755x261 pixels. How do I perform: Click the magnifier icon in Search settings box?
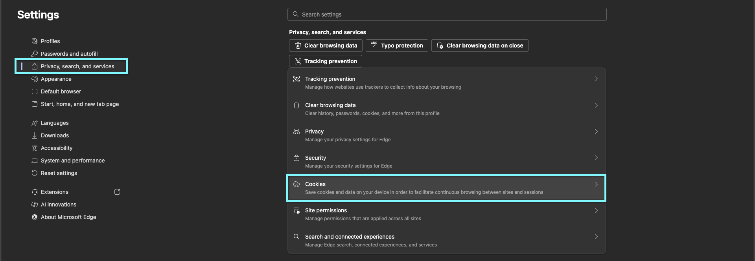tap(296, 14)
